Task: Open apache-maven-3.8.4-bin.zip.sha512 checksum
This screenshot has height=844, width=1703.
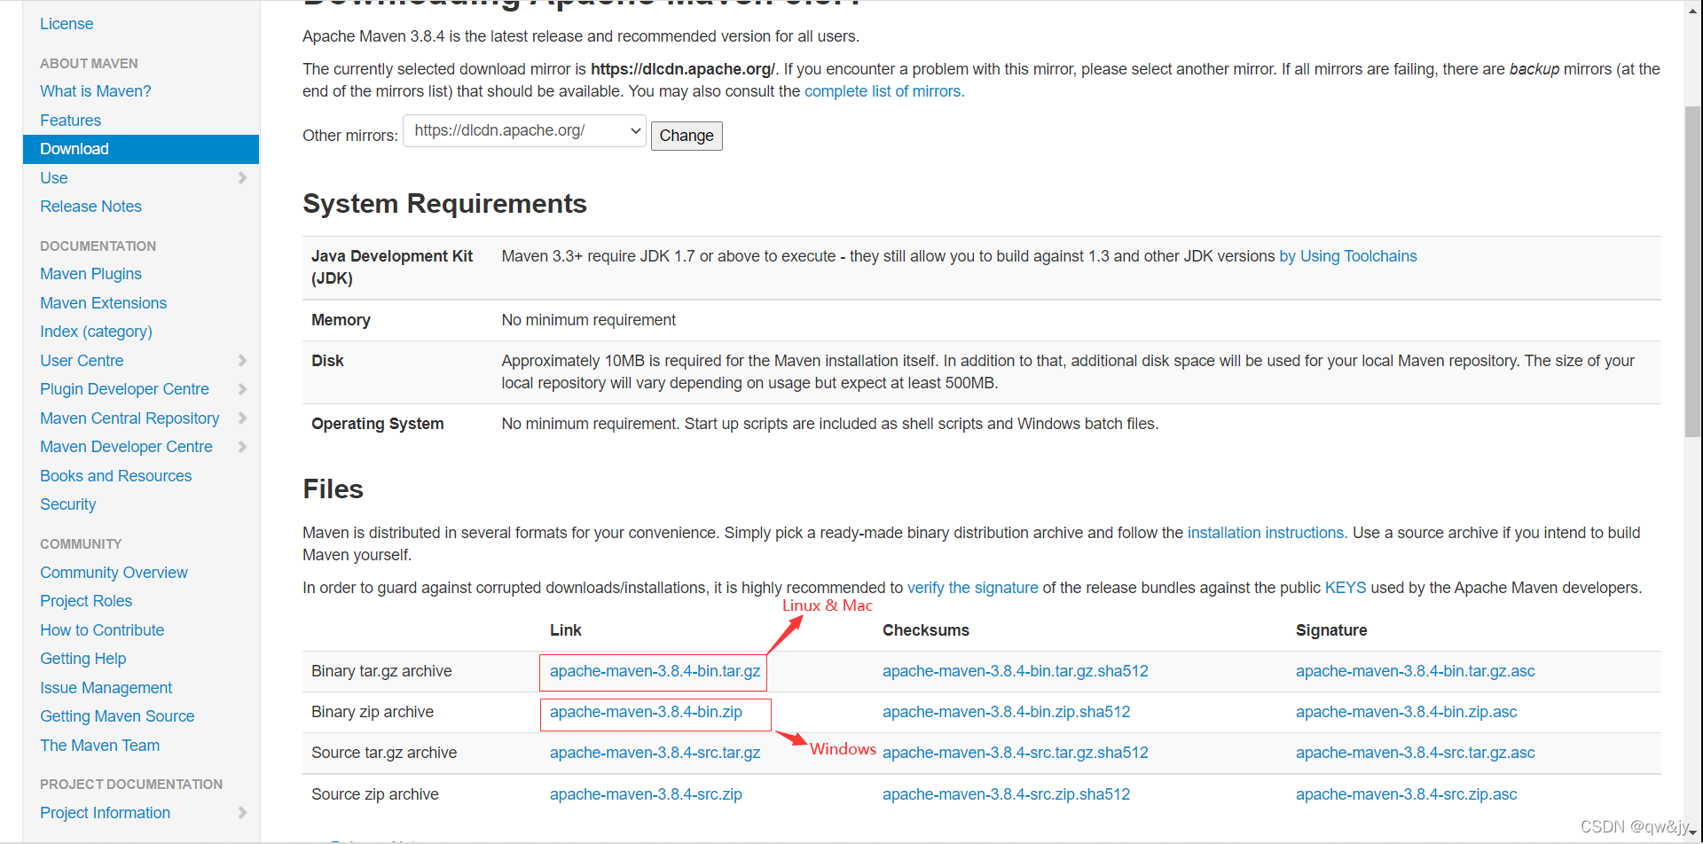Action: tap(1007, 712)
